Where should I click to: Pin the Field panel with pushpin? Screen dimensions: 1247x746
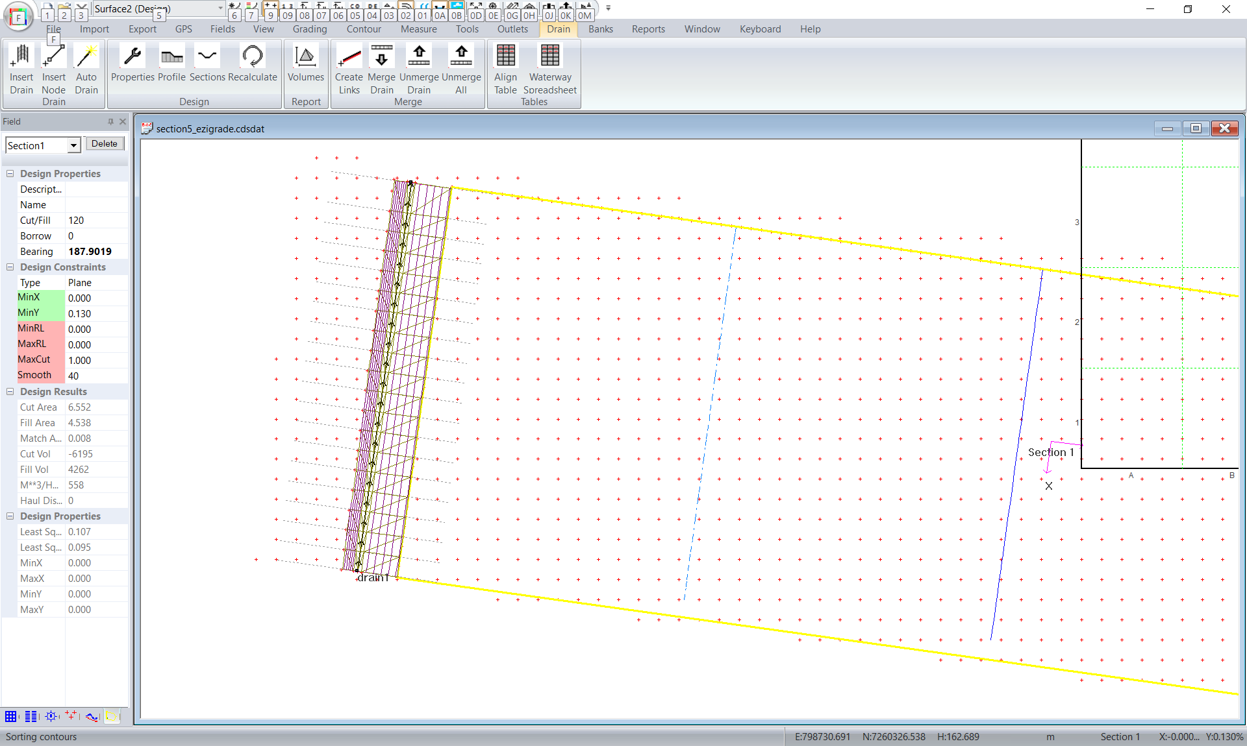(x=110, y=121)
